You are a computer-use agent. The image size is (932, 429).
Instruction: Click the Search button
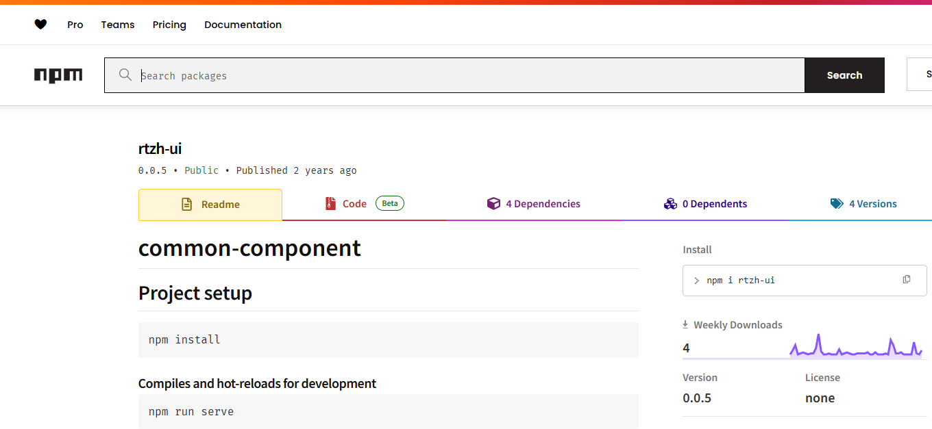pos(844,75)
